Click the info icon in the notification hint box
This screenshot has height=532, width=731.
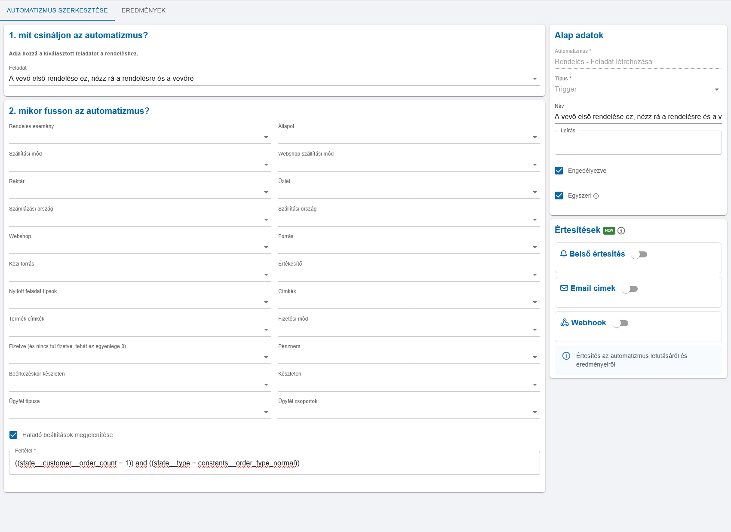point(566,356)
